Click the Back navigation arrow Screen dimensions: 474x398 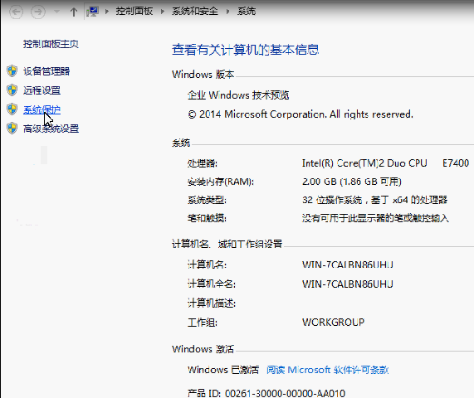click(16, 12)
